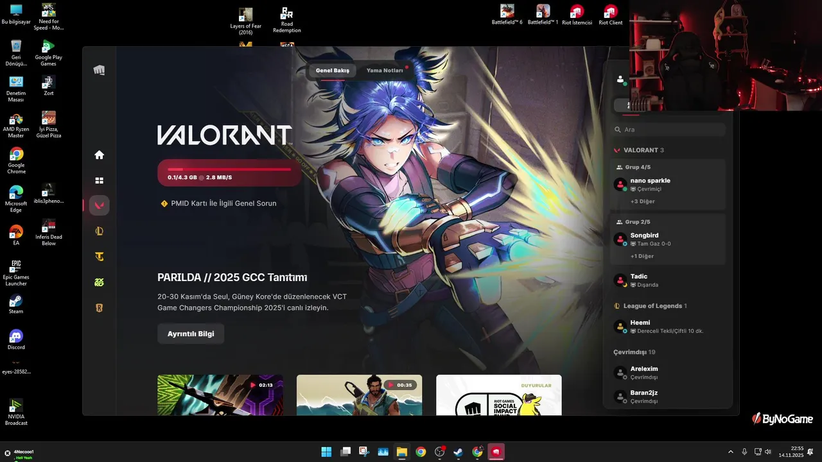This screenshot has width=822, height=462.
Task: Select the Epic Games Launcher desktop icon
Action: click(16, 273)
